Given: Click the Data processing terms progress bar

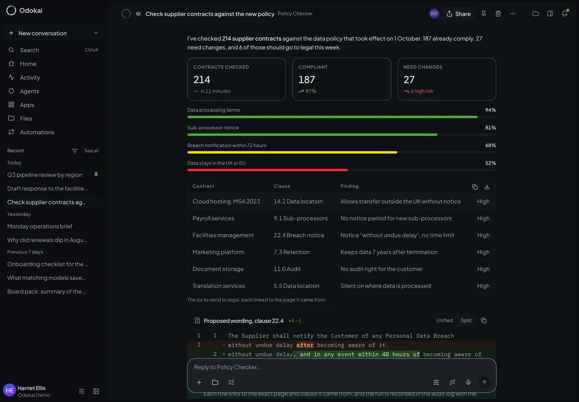Looking at the screenshot, I should point(342,117).
